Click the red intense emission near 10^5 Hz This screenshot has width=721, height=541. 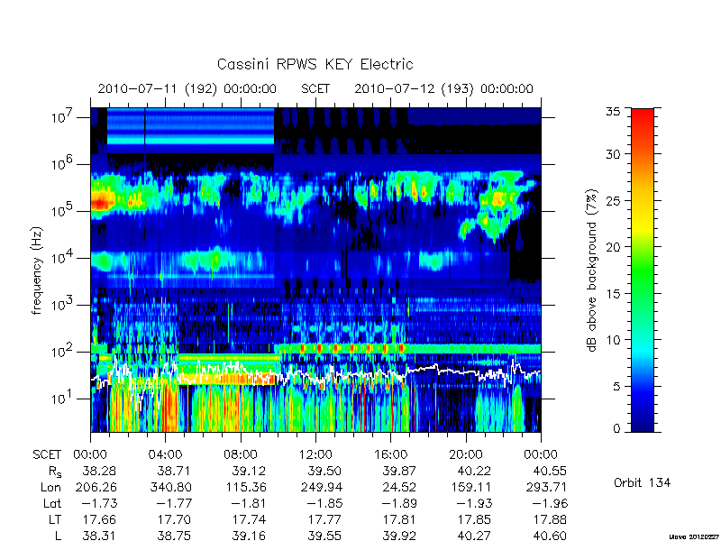pyautogui.click(x=102, y=202)
